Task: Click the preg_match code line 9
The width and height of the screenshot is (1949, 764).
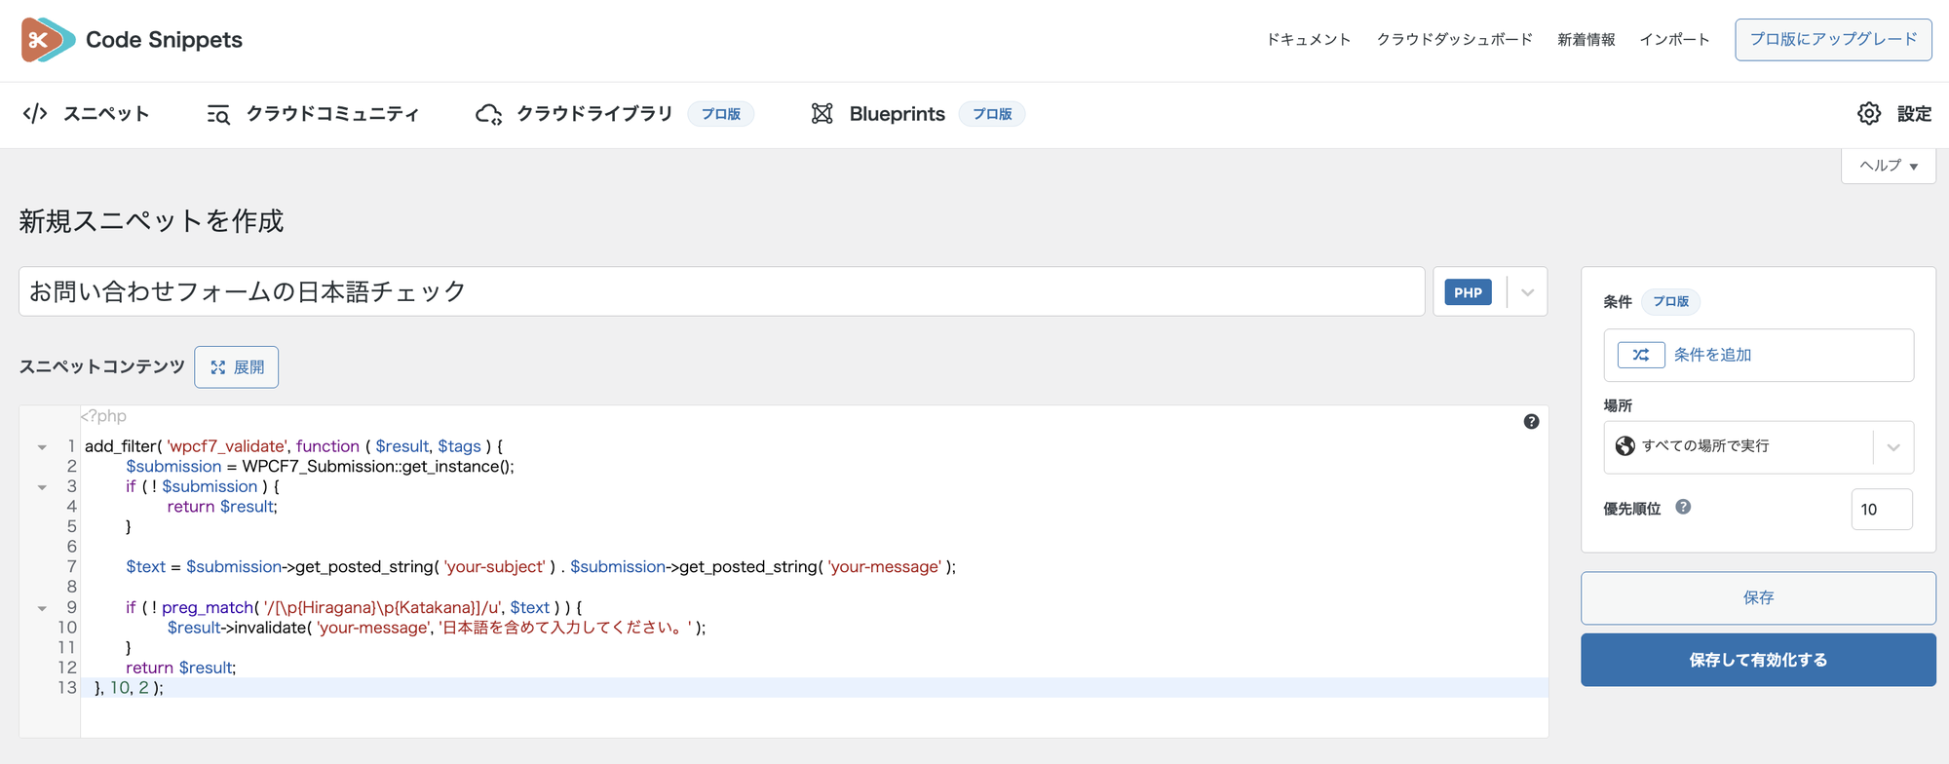Action: (x=355, y=608)
